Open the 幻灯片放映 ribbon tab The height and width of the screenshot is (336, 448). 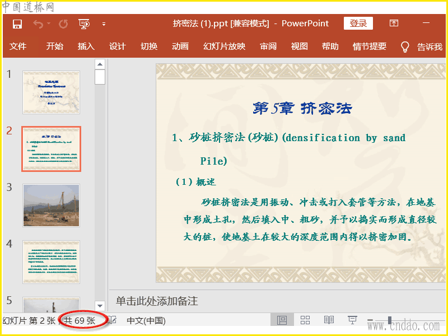click(x=225, y=46)
